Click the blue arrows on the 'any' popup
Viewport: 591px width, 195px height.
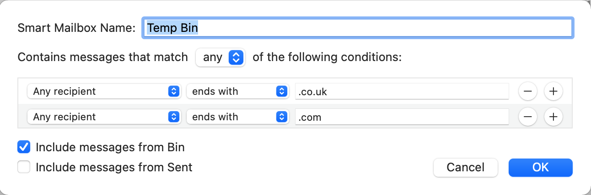[x=236, y=57]
